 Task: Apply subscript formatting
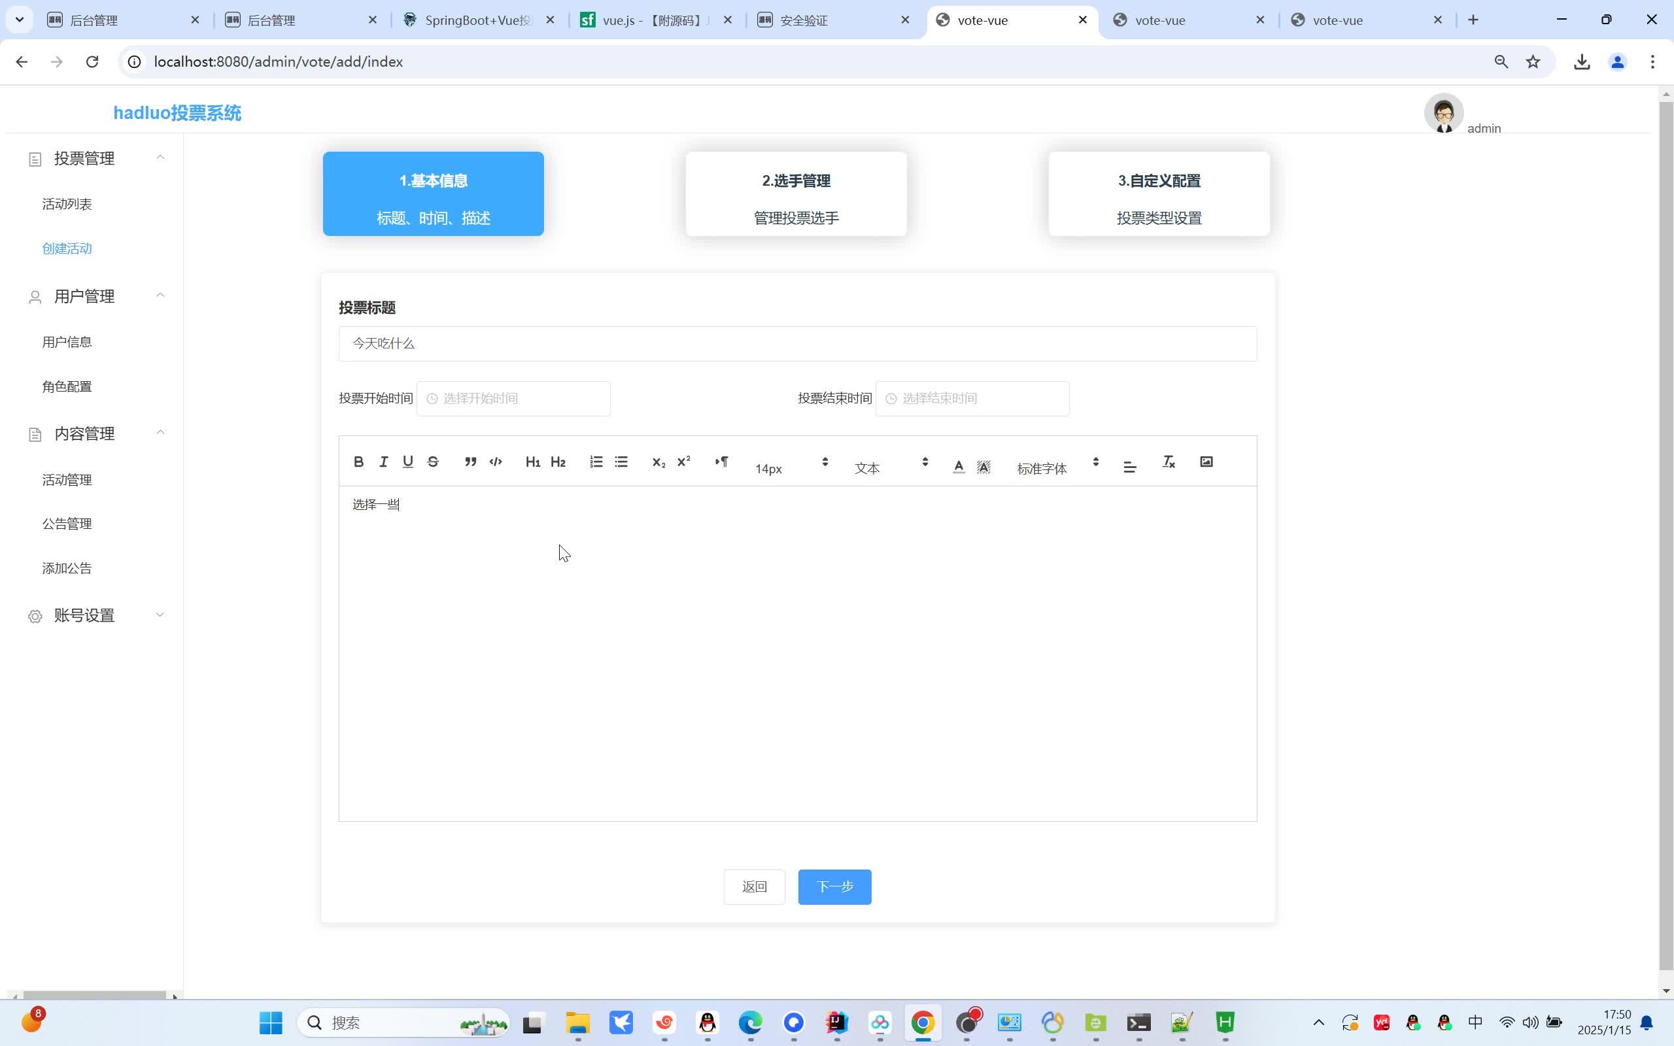pyautogui.click(x=658, y=462)
